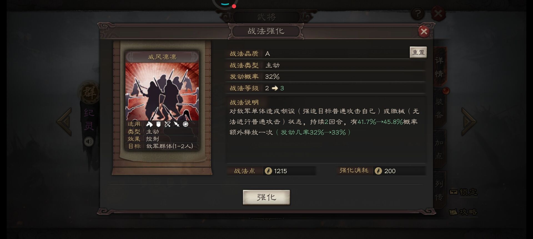Click the siege wheel troop icon
533x239 pixels.
point(185,124)
